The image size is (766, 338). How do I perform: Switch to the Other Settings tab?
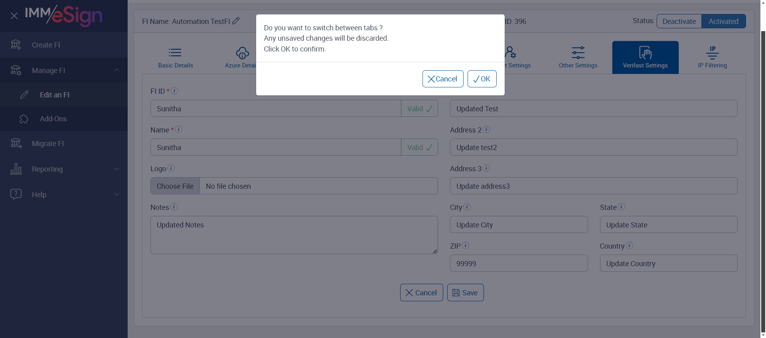click(578, 57)
